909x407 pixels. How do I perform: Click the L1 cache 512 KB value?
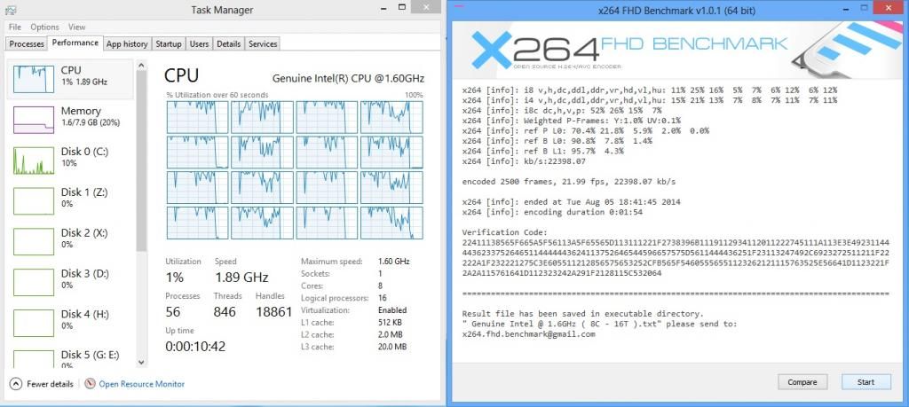pyautogui.click(x=391, y=323)
